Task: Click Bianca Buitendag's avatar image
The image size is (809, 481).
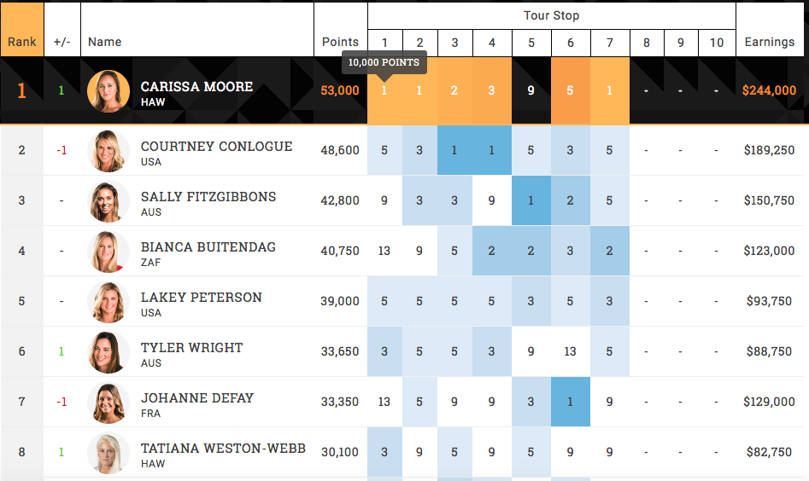Action: (108, 252)
